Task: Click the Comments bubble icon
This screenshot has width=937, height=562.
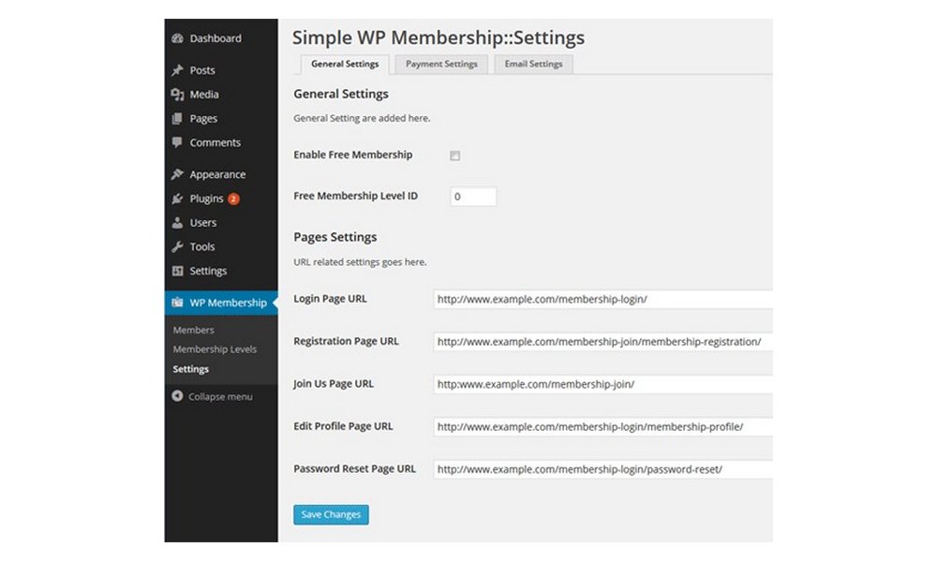Action: [x=177, y=142]
